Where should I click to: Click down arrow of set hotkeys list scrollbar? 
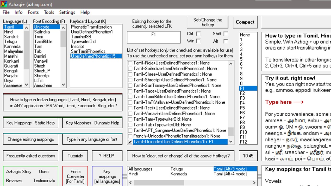[x=231, y=142]
